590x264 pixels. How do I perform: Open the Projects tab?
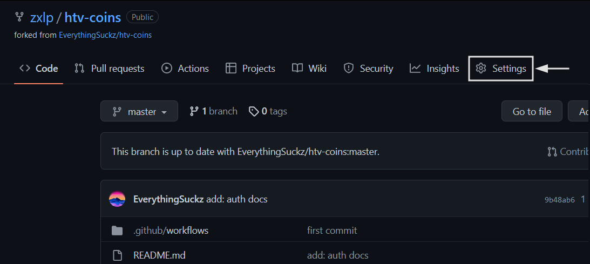tap(250, 69)
